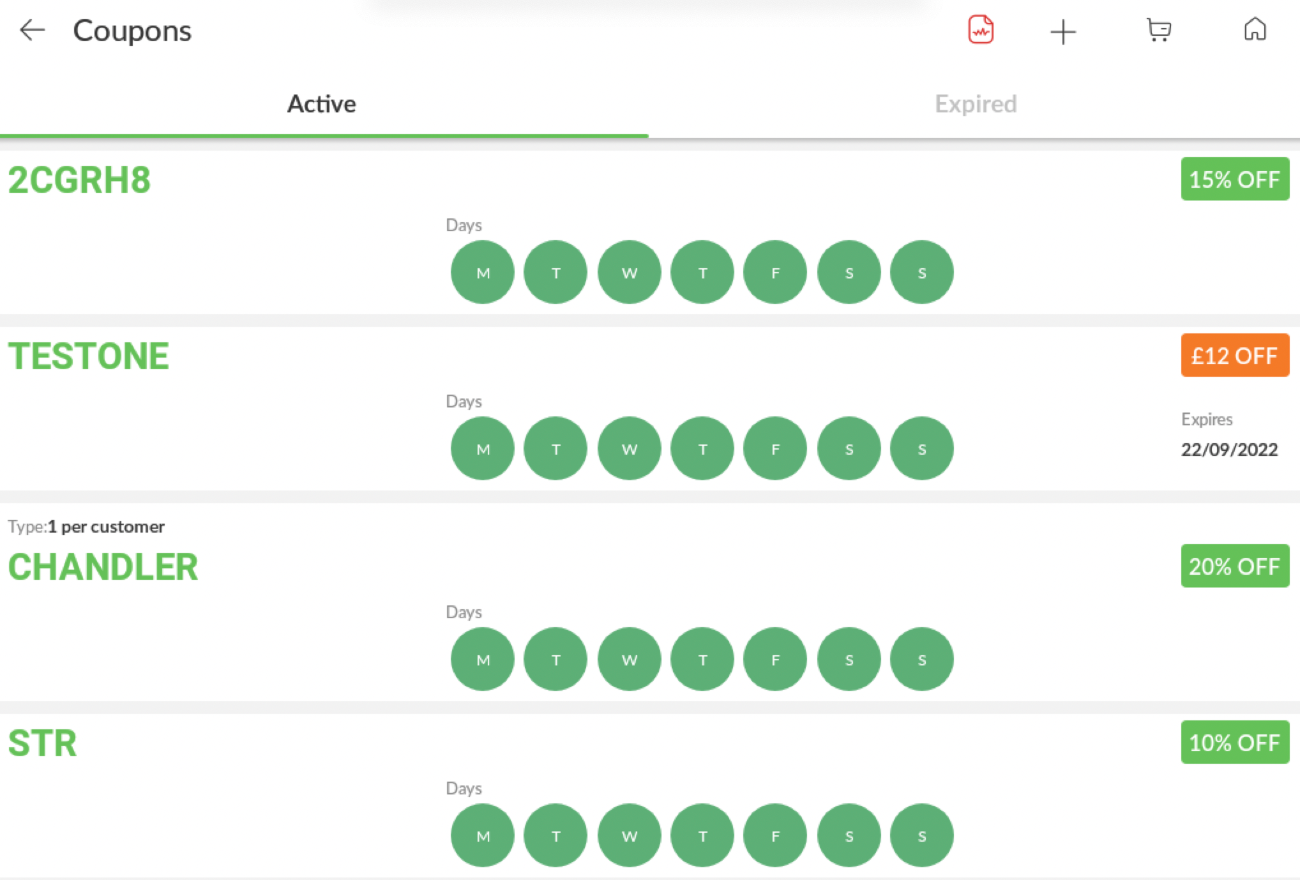
Task: Toggle Friday for coupon CHANDLER
Action: [x=775, y=660]
